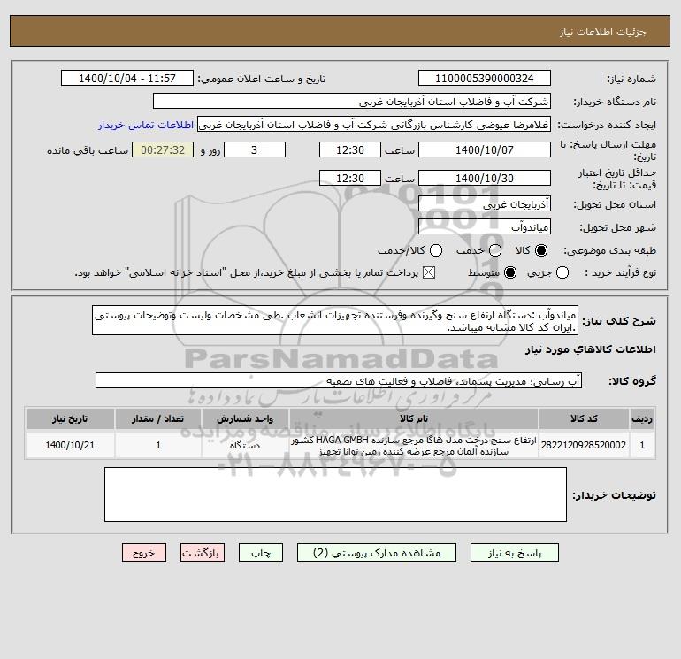Screen dimensions: 681x659
Task: Click the goods group field آب رسانی
Action: pyautogui.click(x=339, y=381)
